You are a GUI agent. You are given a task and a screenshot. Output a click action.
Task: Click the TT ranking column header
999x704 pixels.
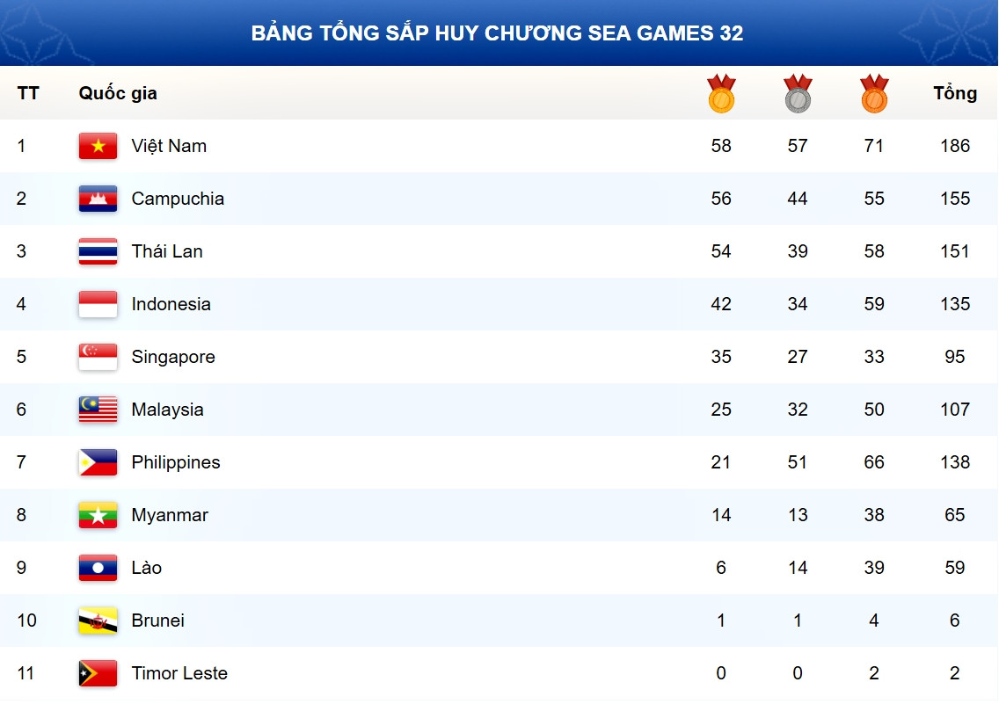(x=28, y=93)
